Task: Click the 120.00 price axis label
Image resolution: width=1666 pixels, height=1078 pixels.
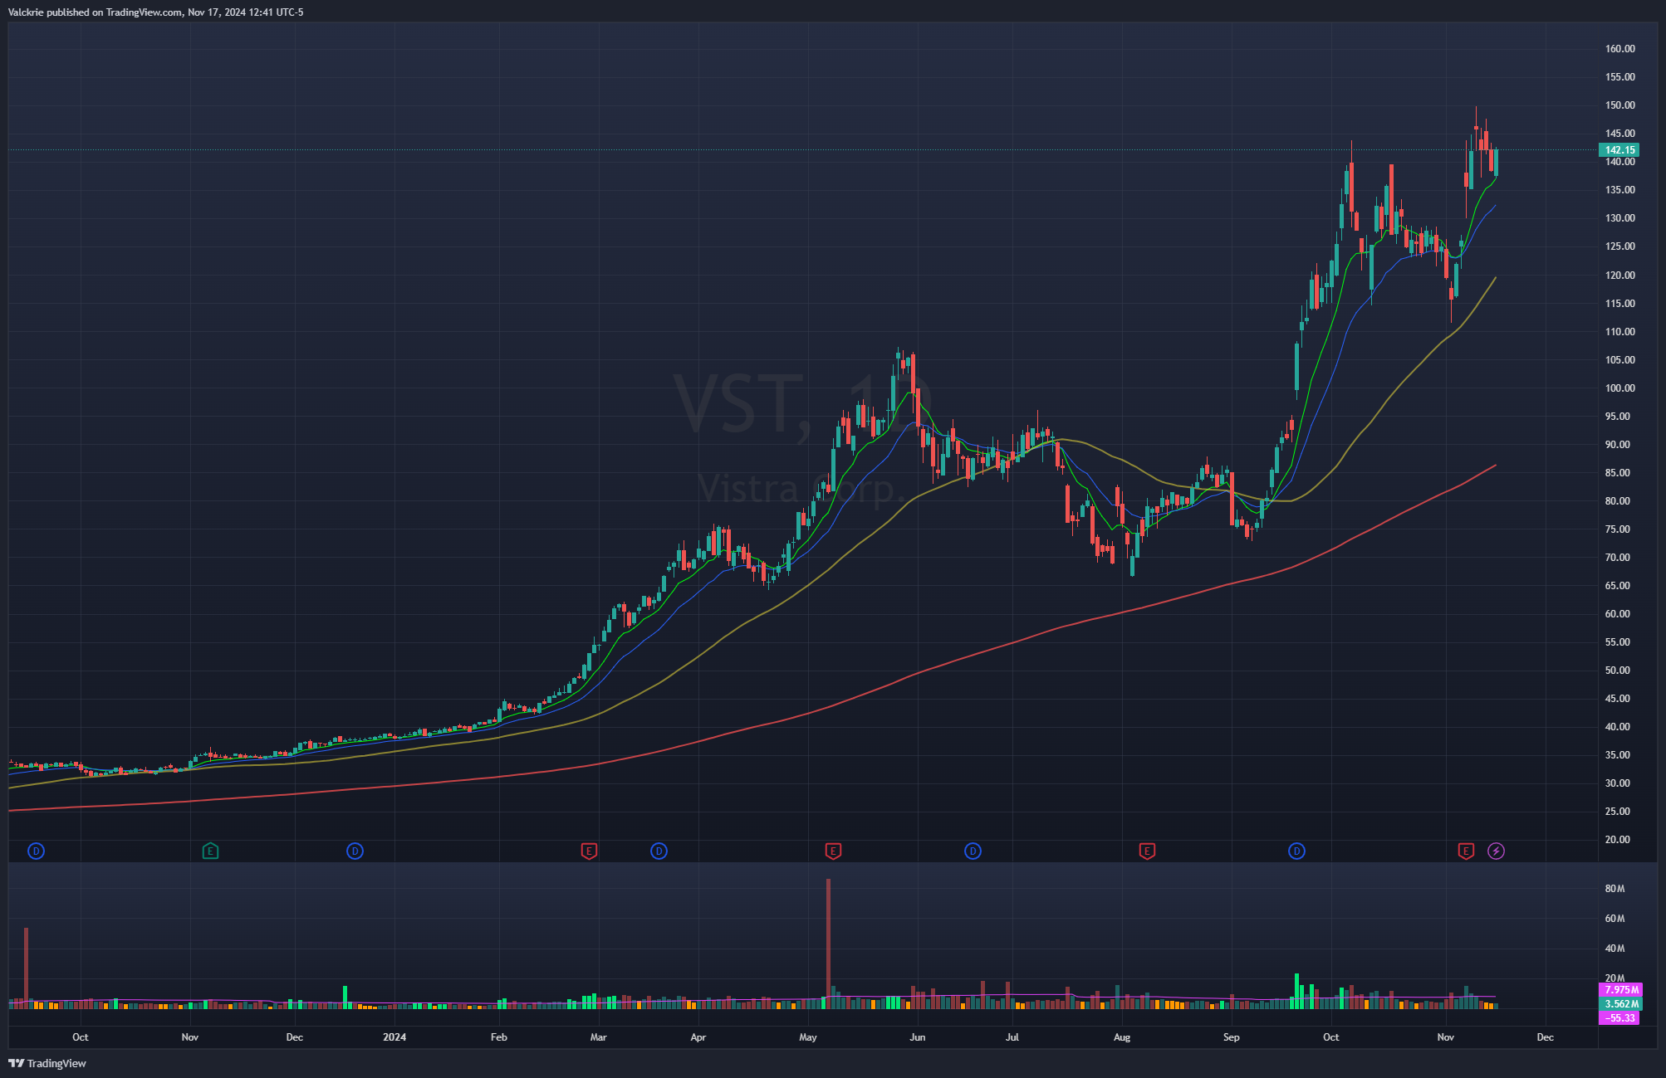Action: pos(1619,276)
